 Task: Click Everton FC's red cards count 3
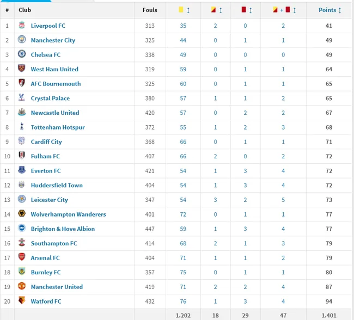[245, 171]
